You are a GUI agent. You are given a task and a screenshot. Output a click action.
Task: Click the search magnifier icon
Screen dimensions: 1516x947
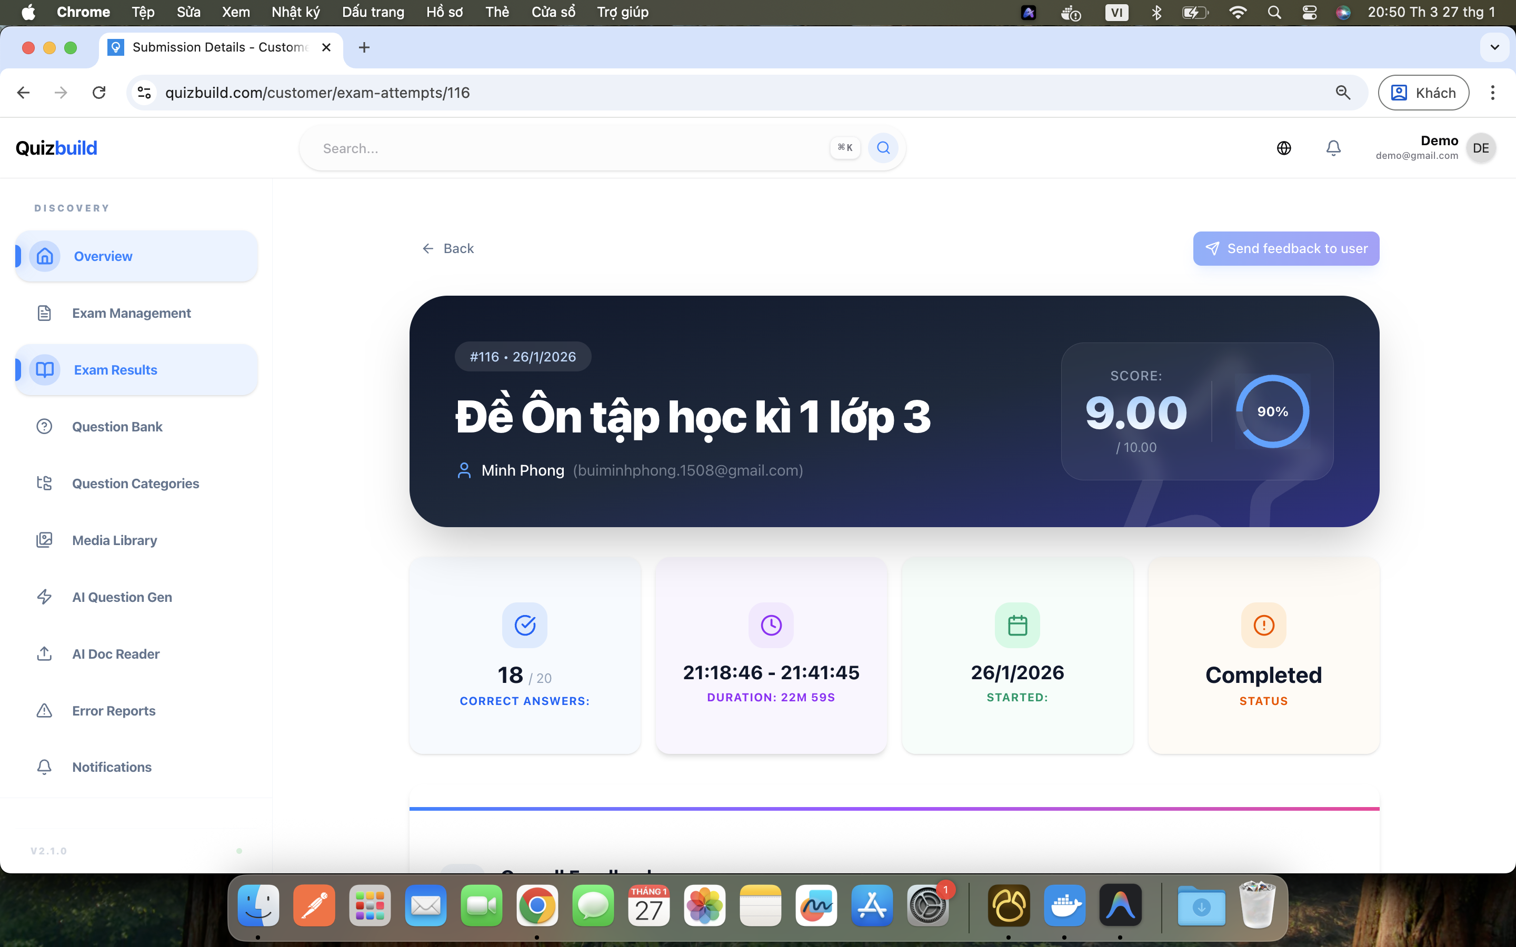(x=883, y=148)
